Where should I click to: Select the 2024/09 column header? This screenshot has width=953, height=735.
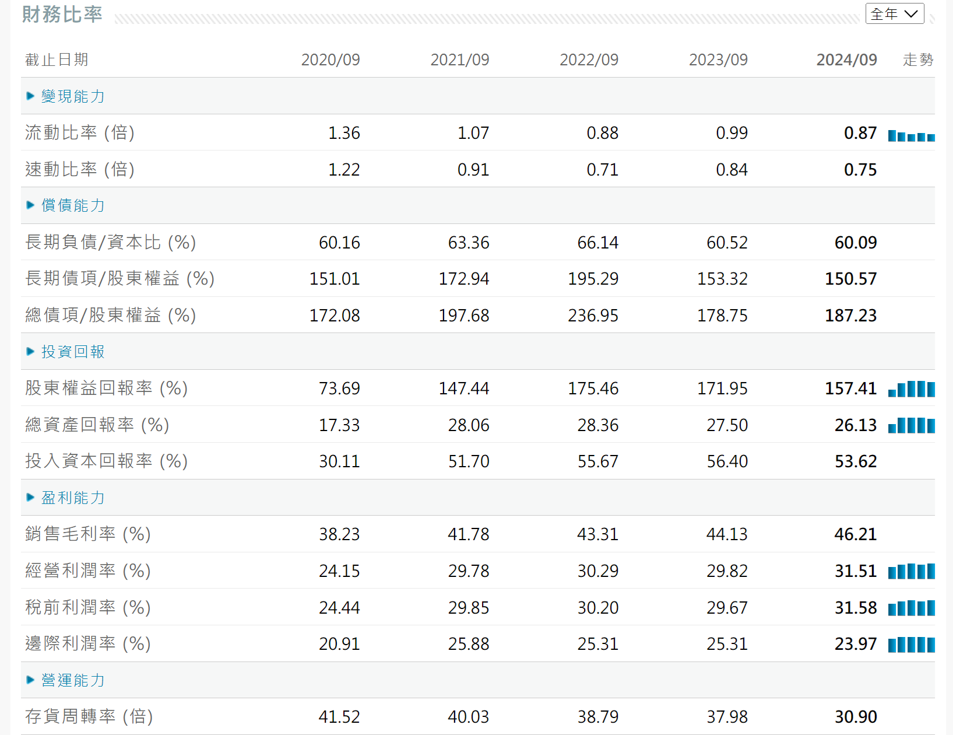(x=846, y=60)
